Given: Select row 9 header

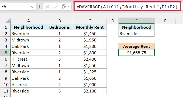Looking at the screenshot, I should (x=5, y=78).
